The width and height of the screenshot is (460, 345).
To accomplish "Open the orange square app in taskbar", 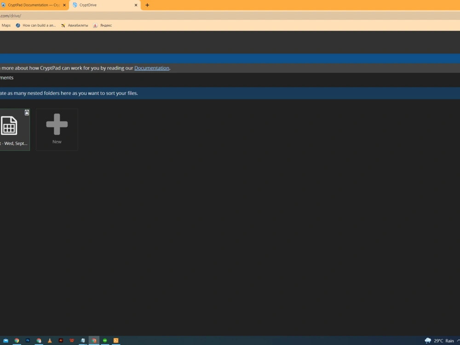I will [x=116, y=340].
